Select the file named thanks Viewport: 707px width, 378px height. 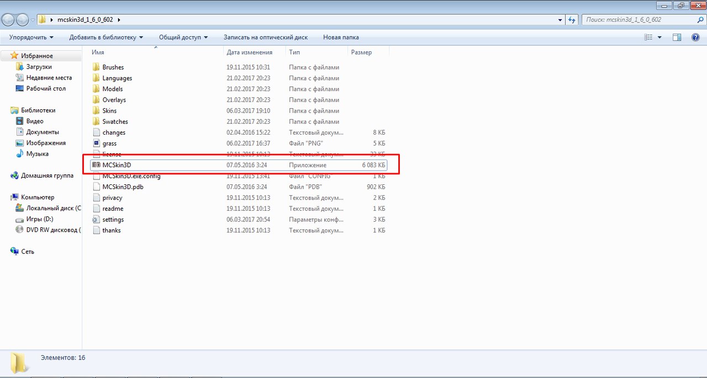point(112,230)
